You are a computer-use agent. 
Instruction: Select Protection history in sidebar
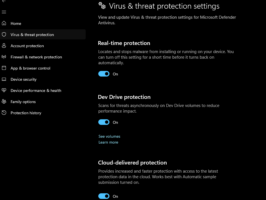point(26,113)
